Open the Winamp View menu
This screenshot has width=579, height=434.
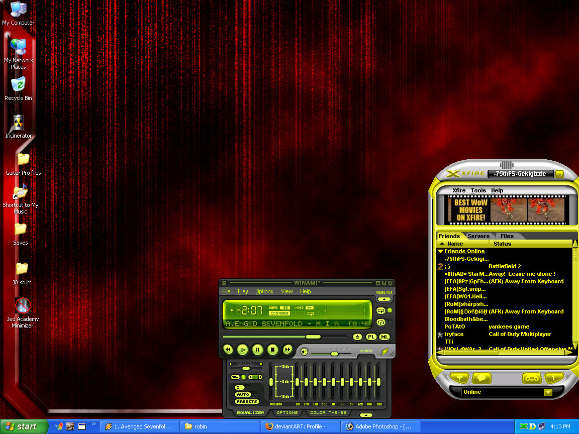(287, 291)
